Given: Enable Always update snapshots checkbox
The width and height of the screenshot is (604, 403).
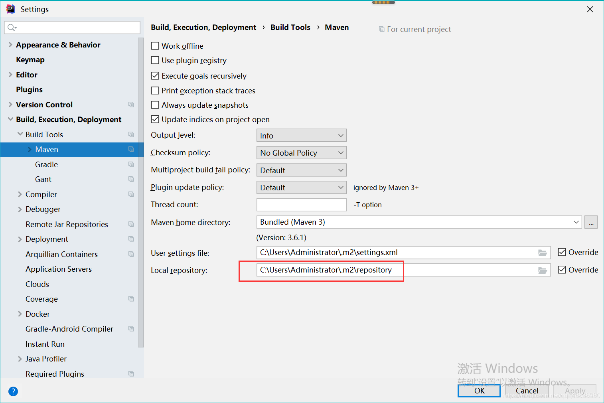Looking at the screenshot, I should [x=155, y=105].
